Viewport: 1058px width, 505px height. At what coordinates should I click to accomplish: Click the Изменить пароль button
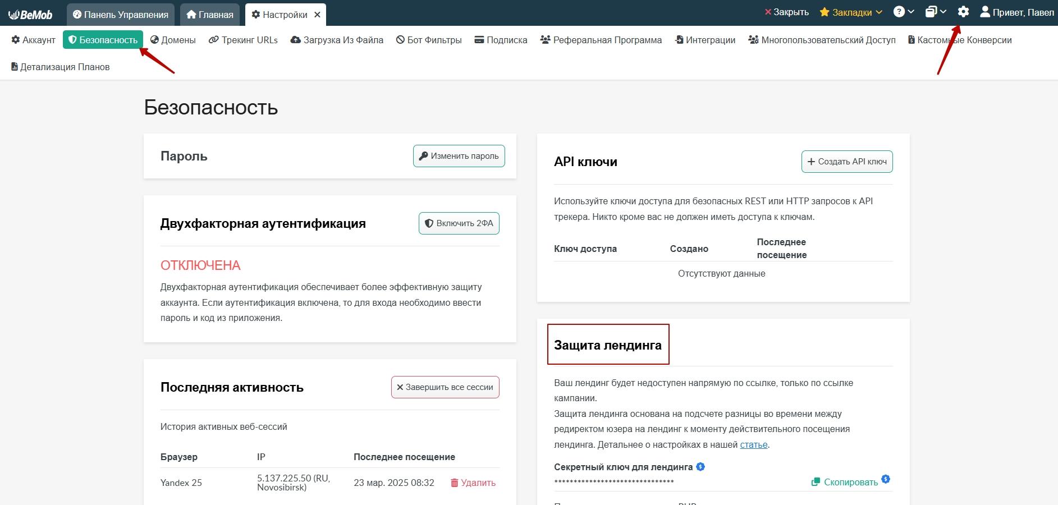[x=459, y=156]
